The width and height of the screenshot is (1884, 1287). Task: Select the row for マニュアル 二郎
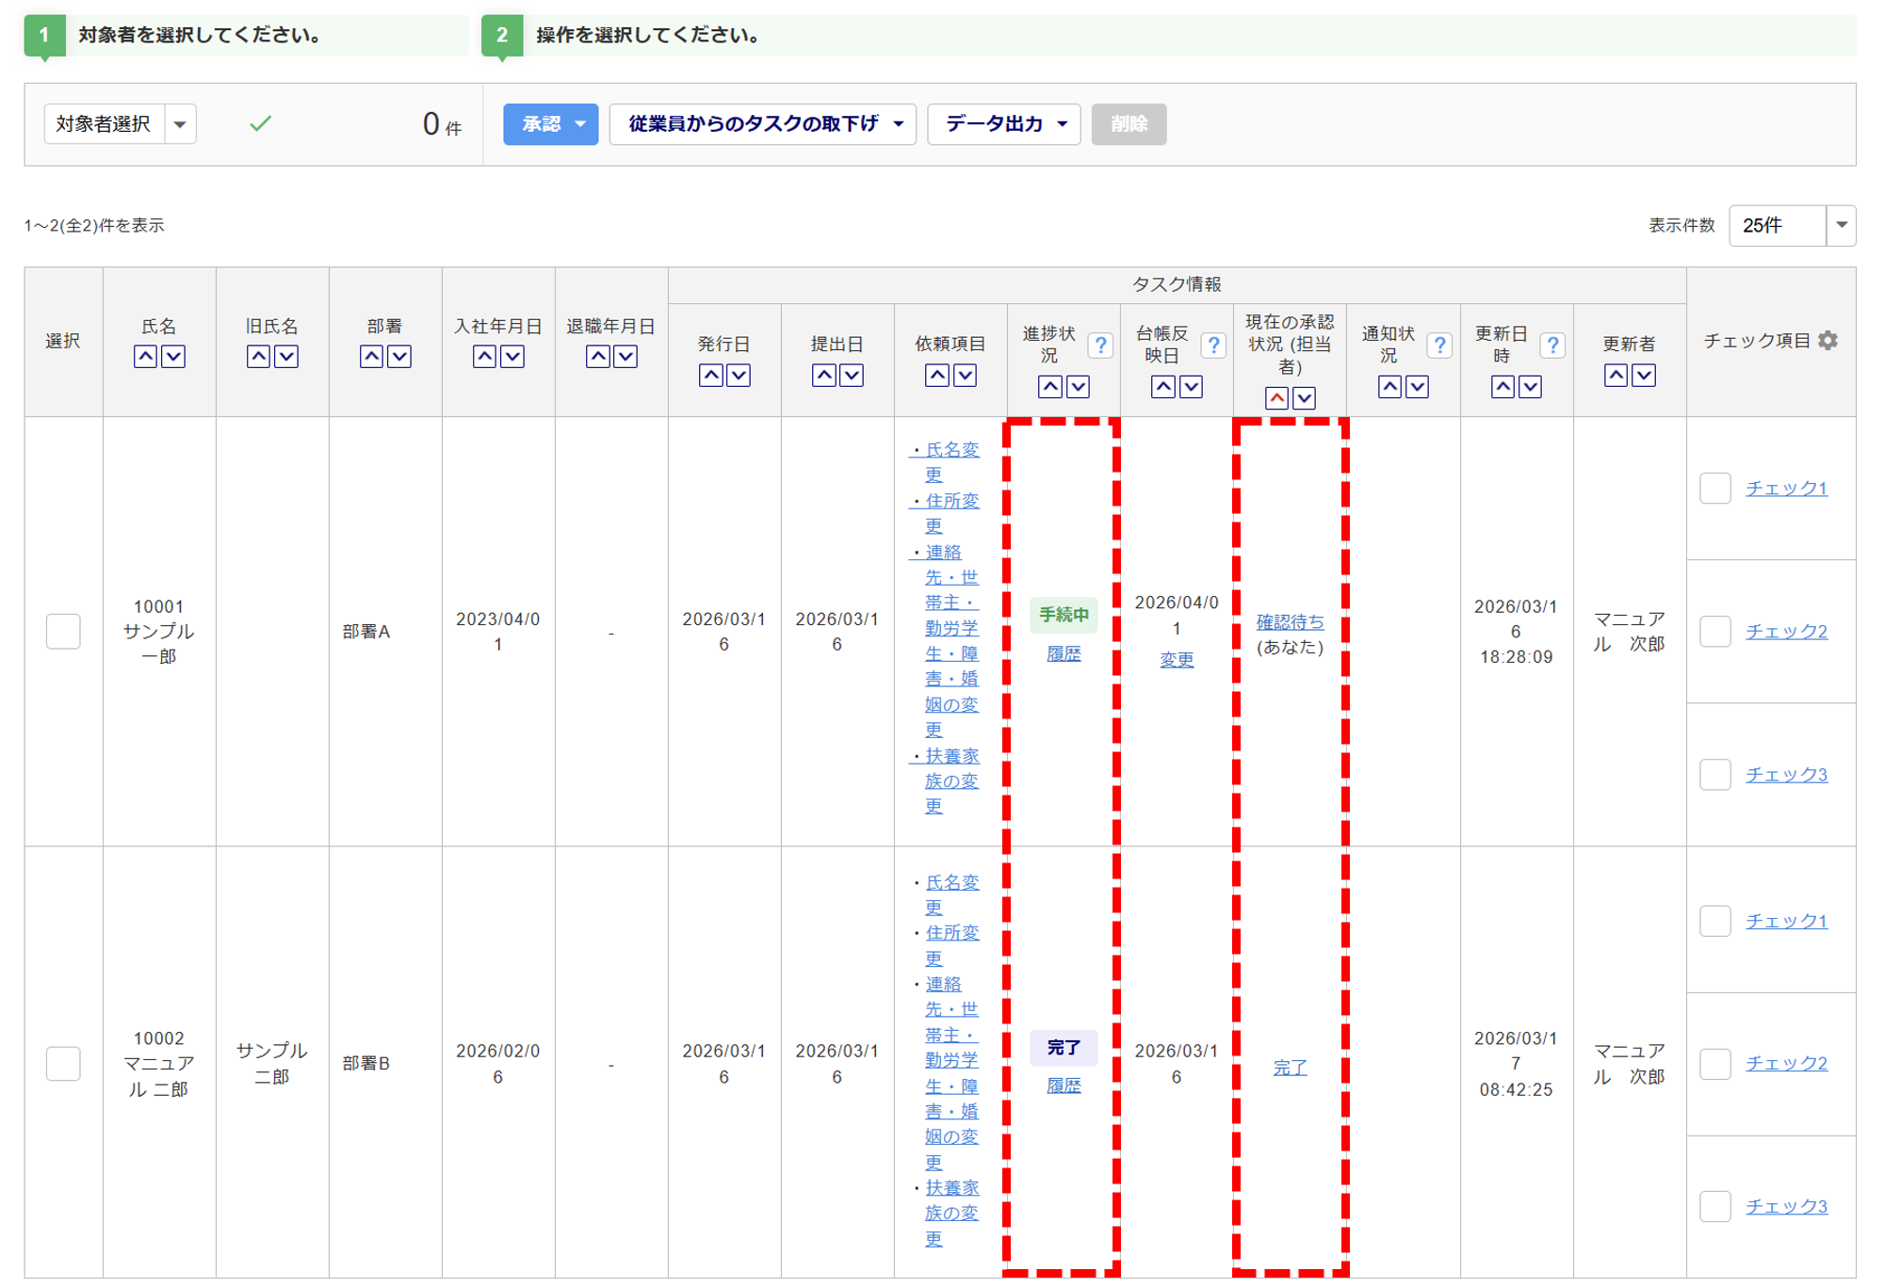[63, 1063]
